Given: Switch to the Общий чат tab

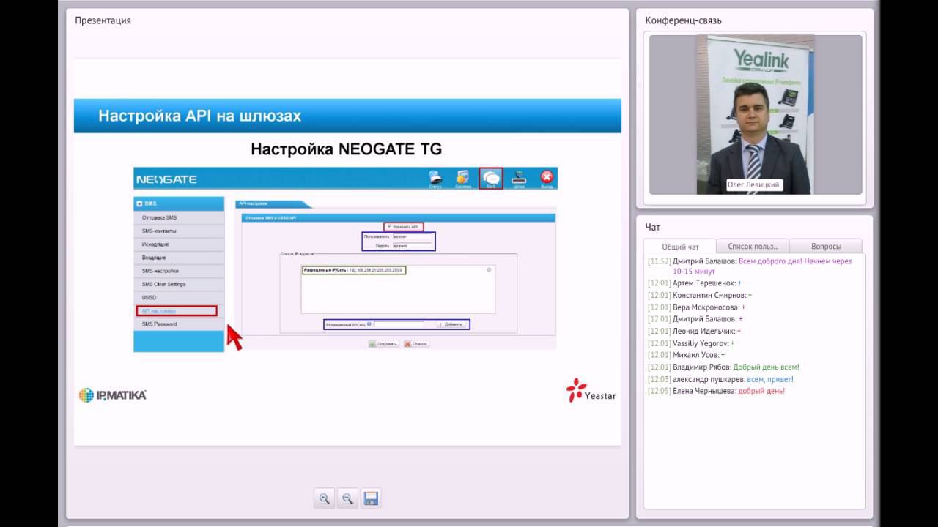Looking at the screenshot, I should [x=680, y=247].
